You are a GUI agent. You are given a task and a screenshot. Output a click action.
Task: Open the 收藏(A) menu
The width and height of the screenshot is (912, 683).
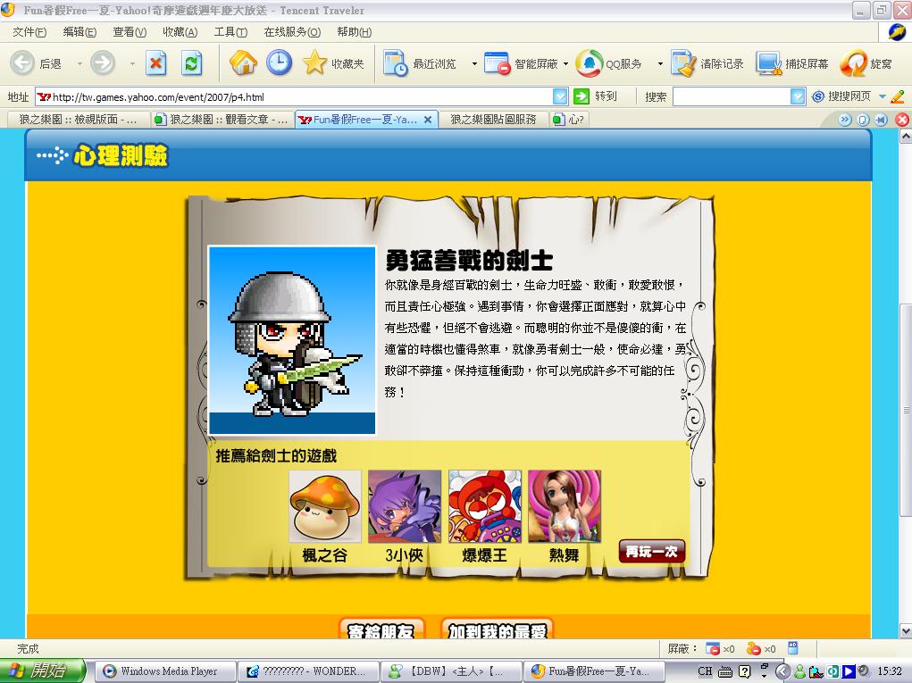tap(180, 32)
